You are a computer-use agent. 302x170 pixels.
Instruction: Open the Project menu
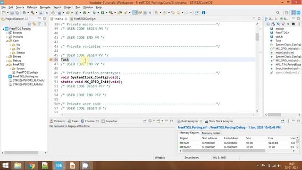68,8
